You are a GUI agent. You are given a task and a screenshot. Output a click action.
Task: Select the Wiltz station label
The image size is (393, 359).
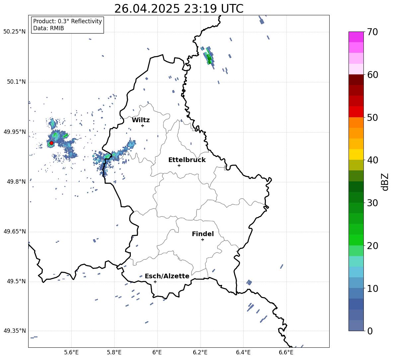pos(141,120)
